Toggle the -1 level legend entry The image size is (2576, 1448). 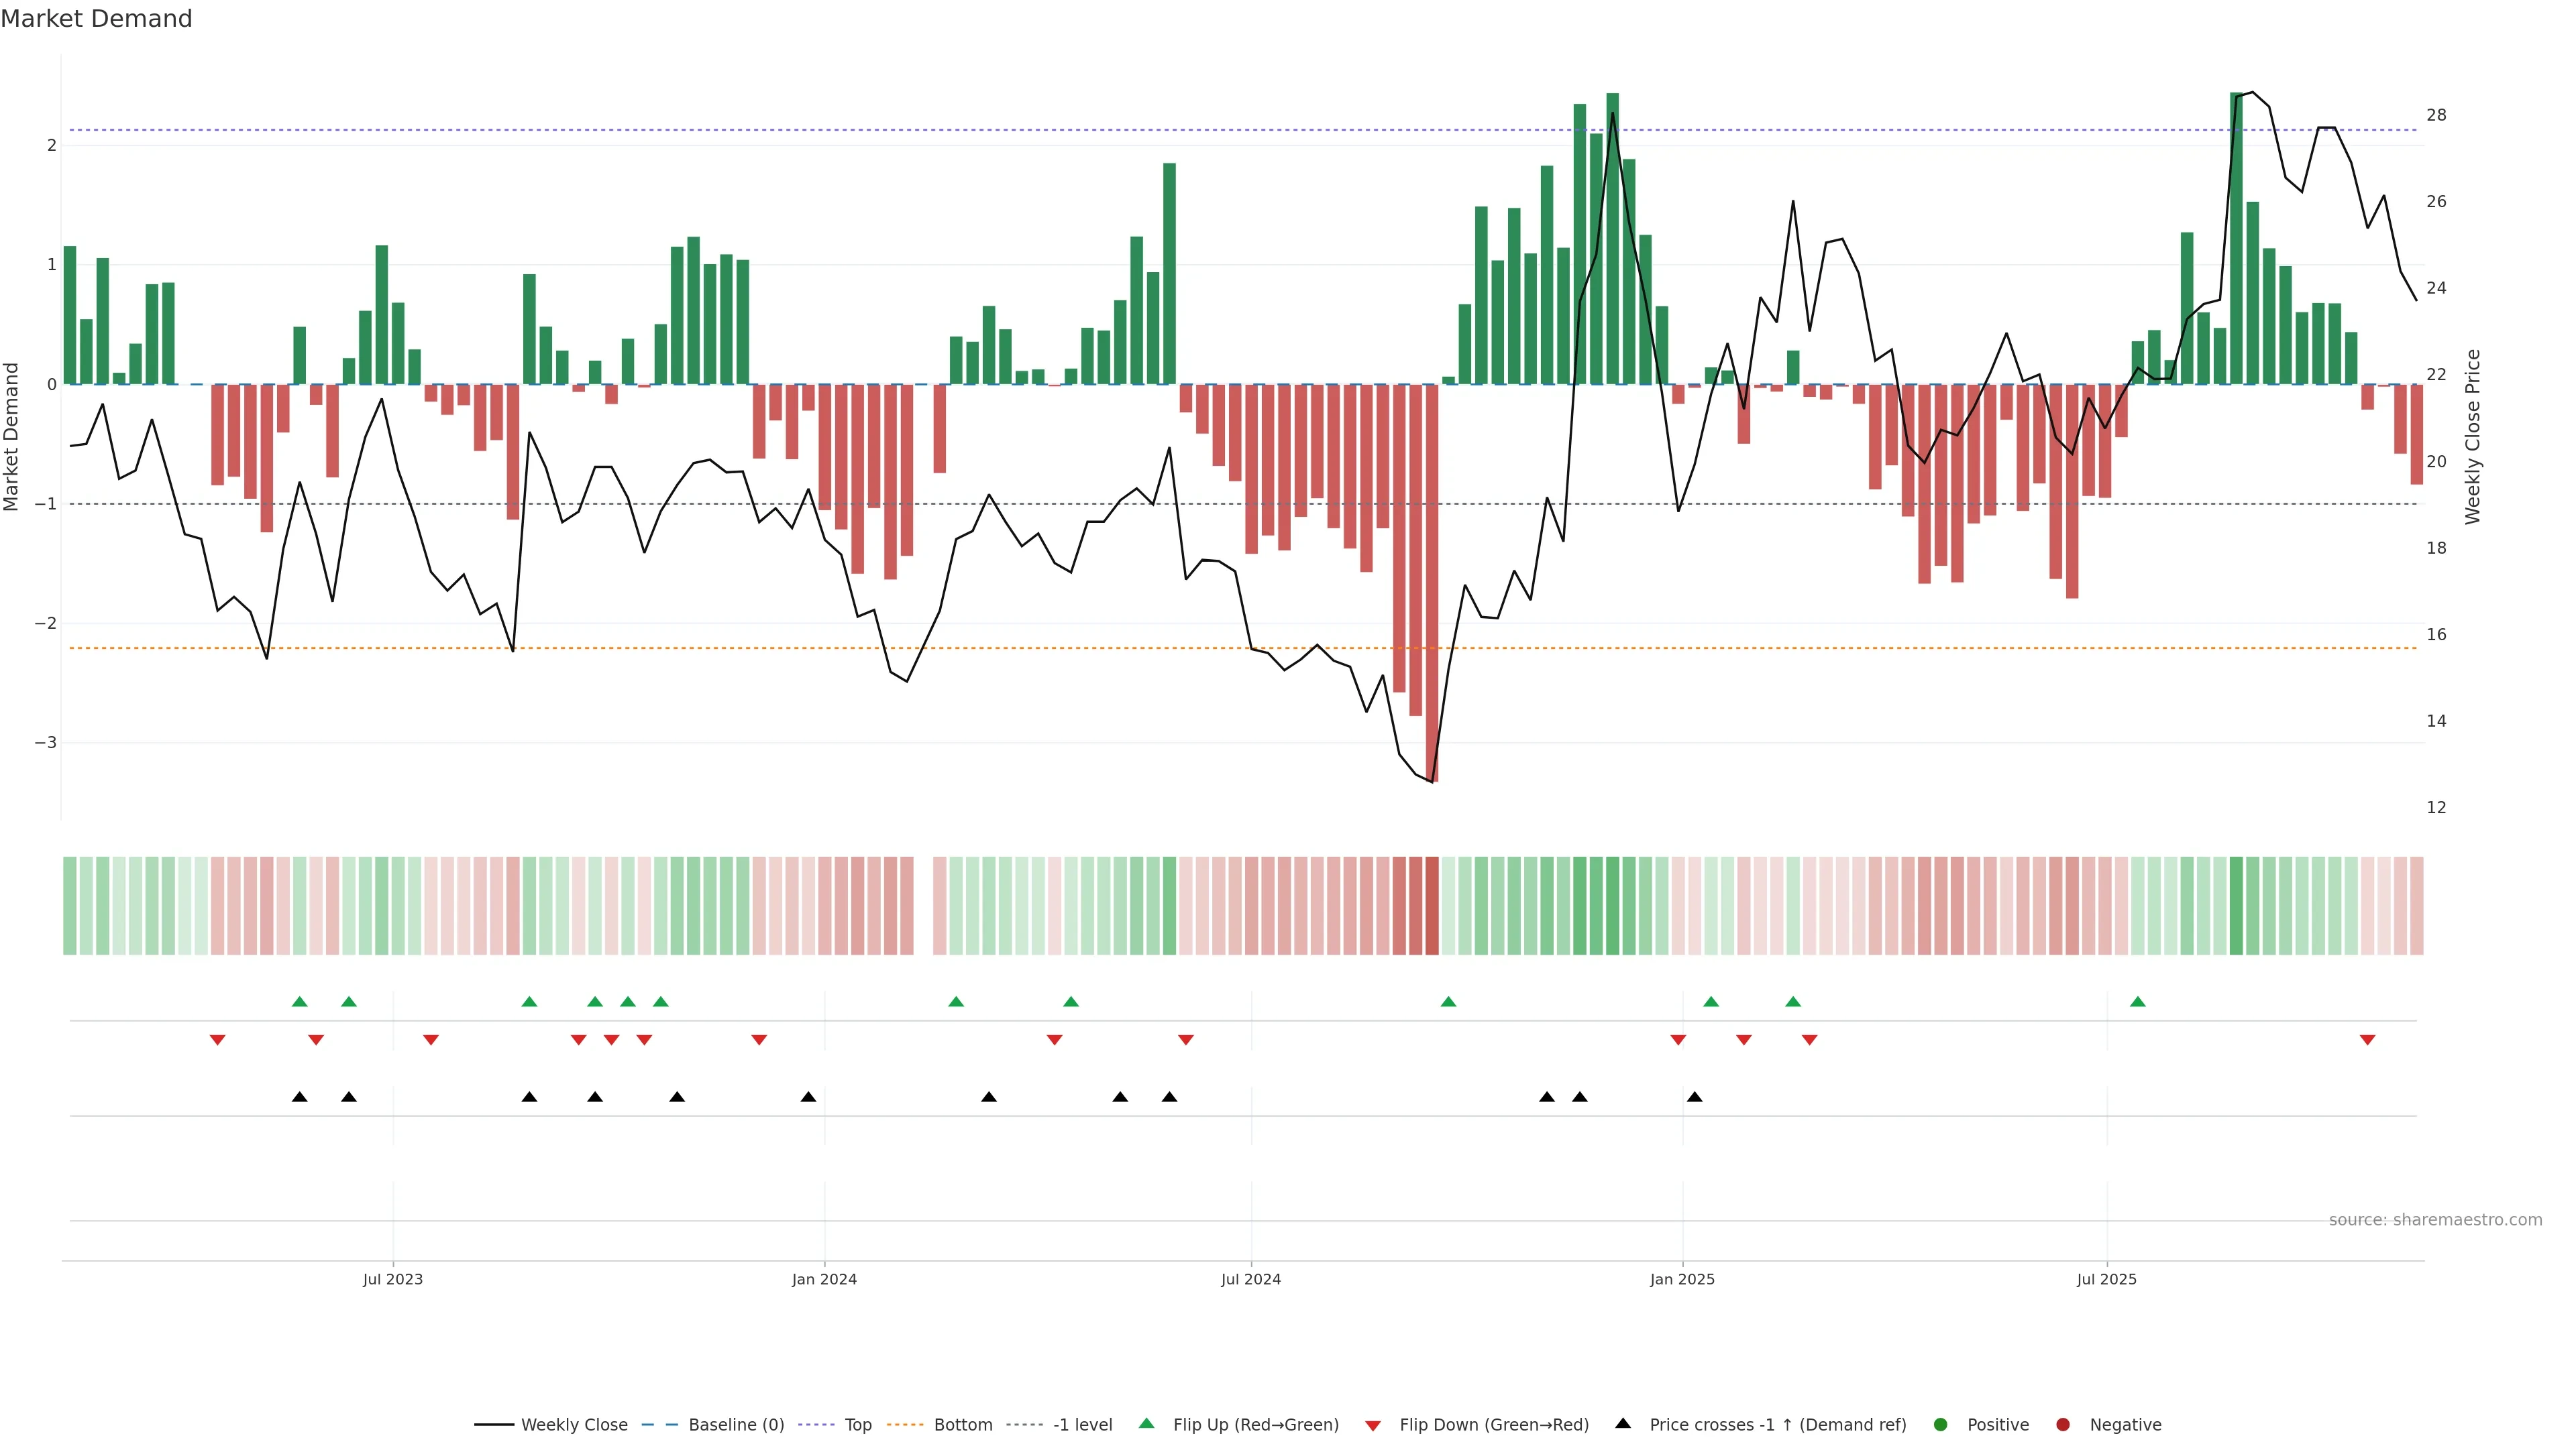tap(1082, 1424)
